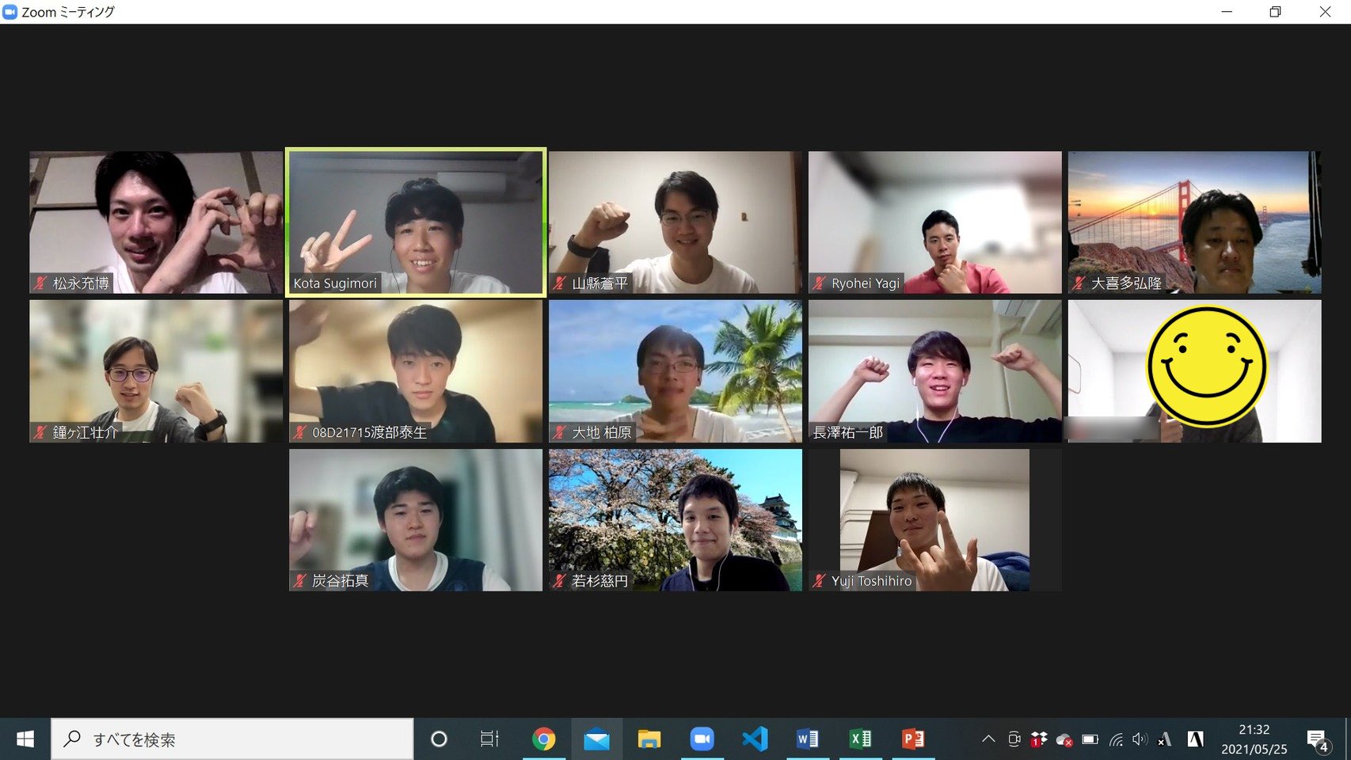Click the Zoom icon in taskbar
This screenshot has width=1351, height=760.
[x=702, y=739]
